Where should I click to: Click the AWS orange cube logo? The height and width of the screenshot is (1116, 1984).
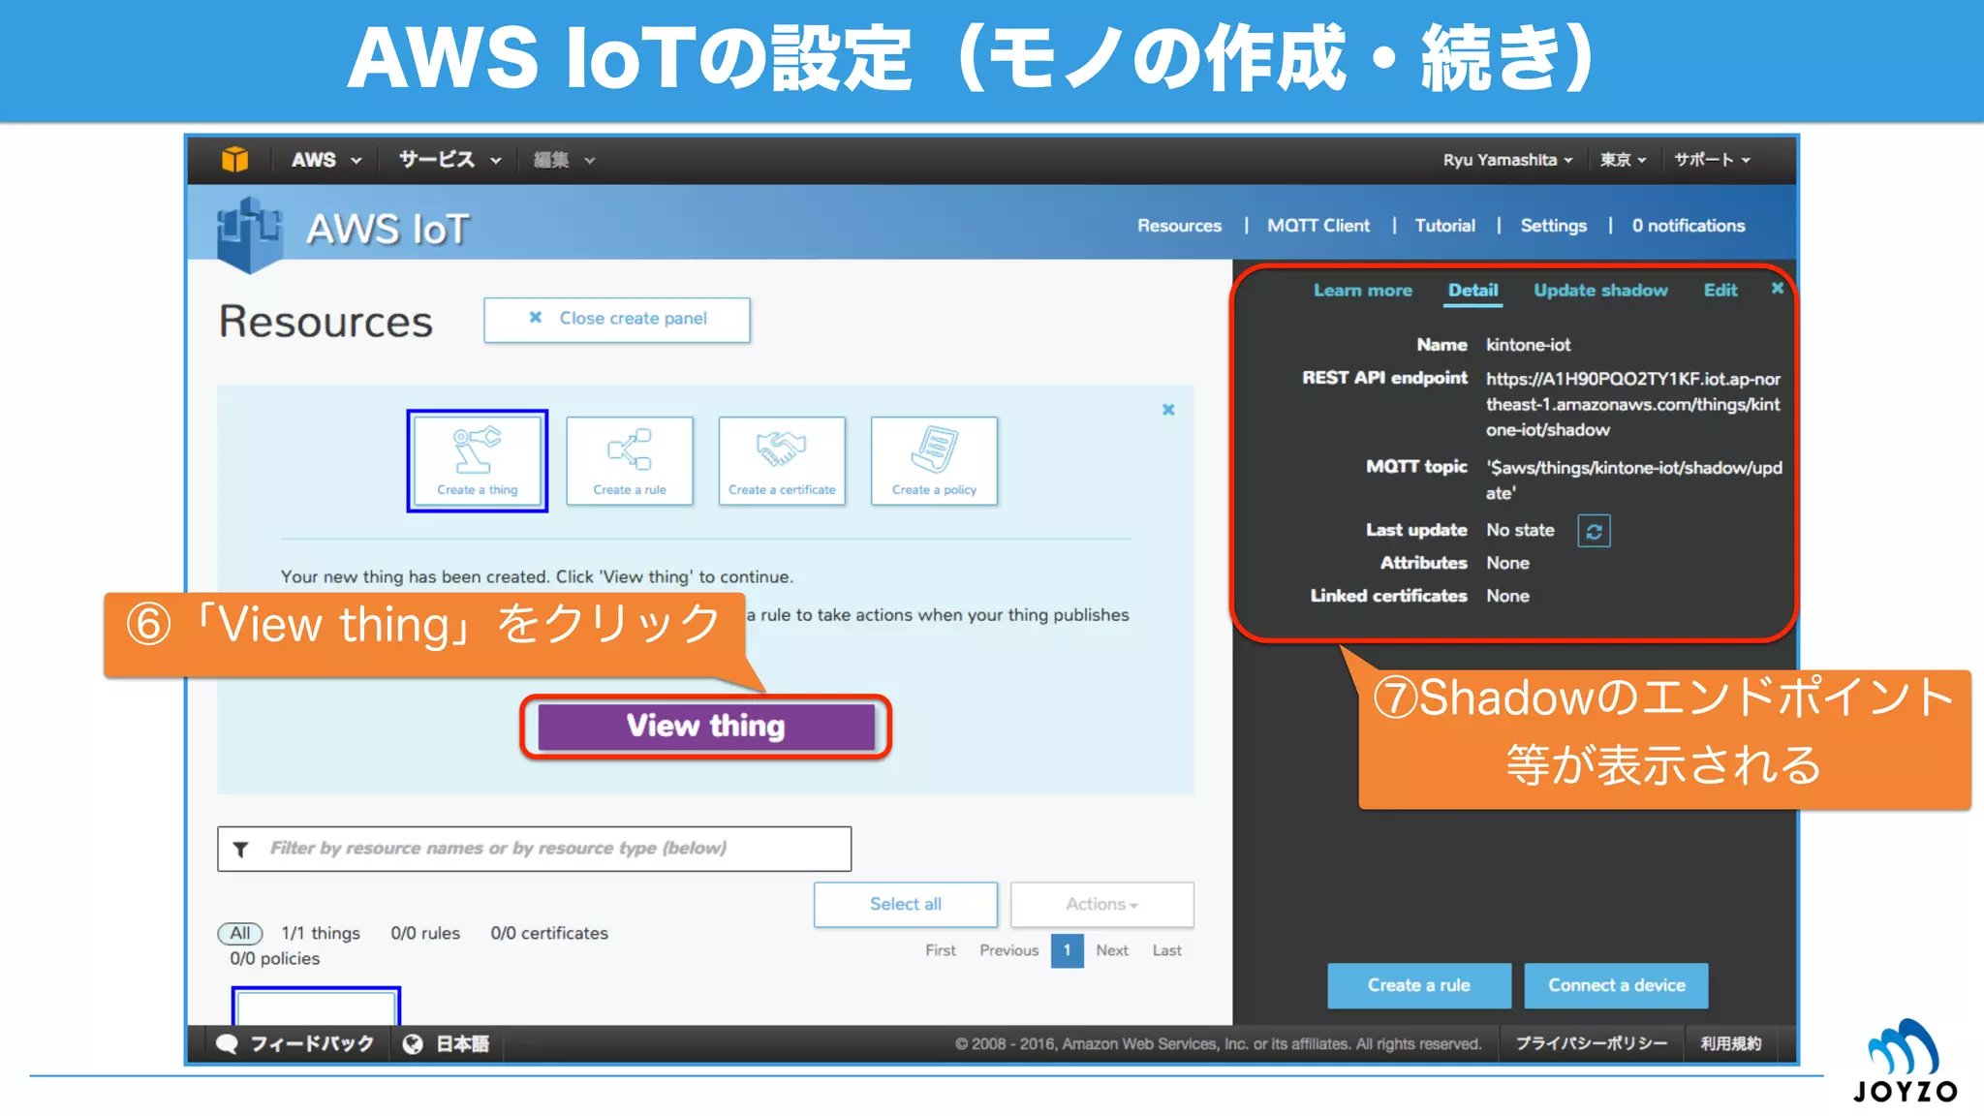pos(234,160)
